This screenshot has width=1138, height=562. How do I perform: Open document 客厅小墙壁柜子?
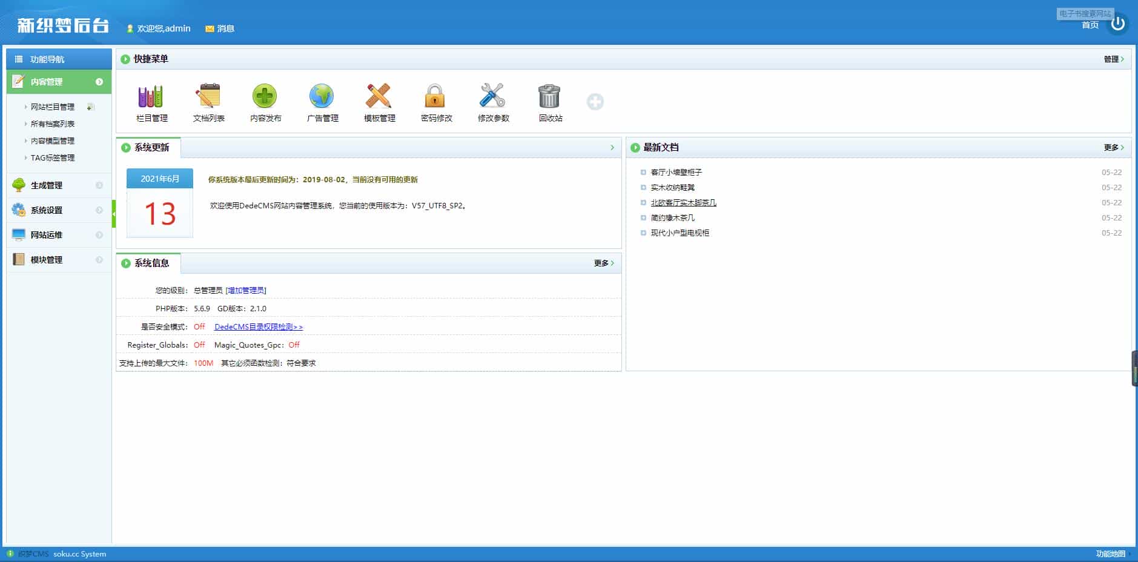(677, 173)
